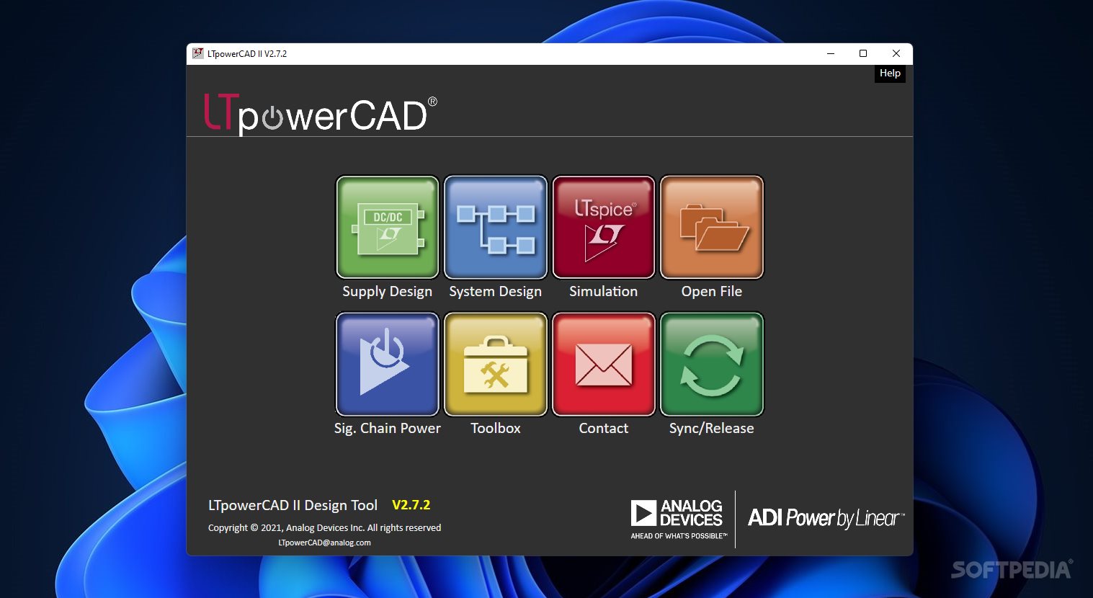Click the Sig. Chain Power label

point(387,429)
